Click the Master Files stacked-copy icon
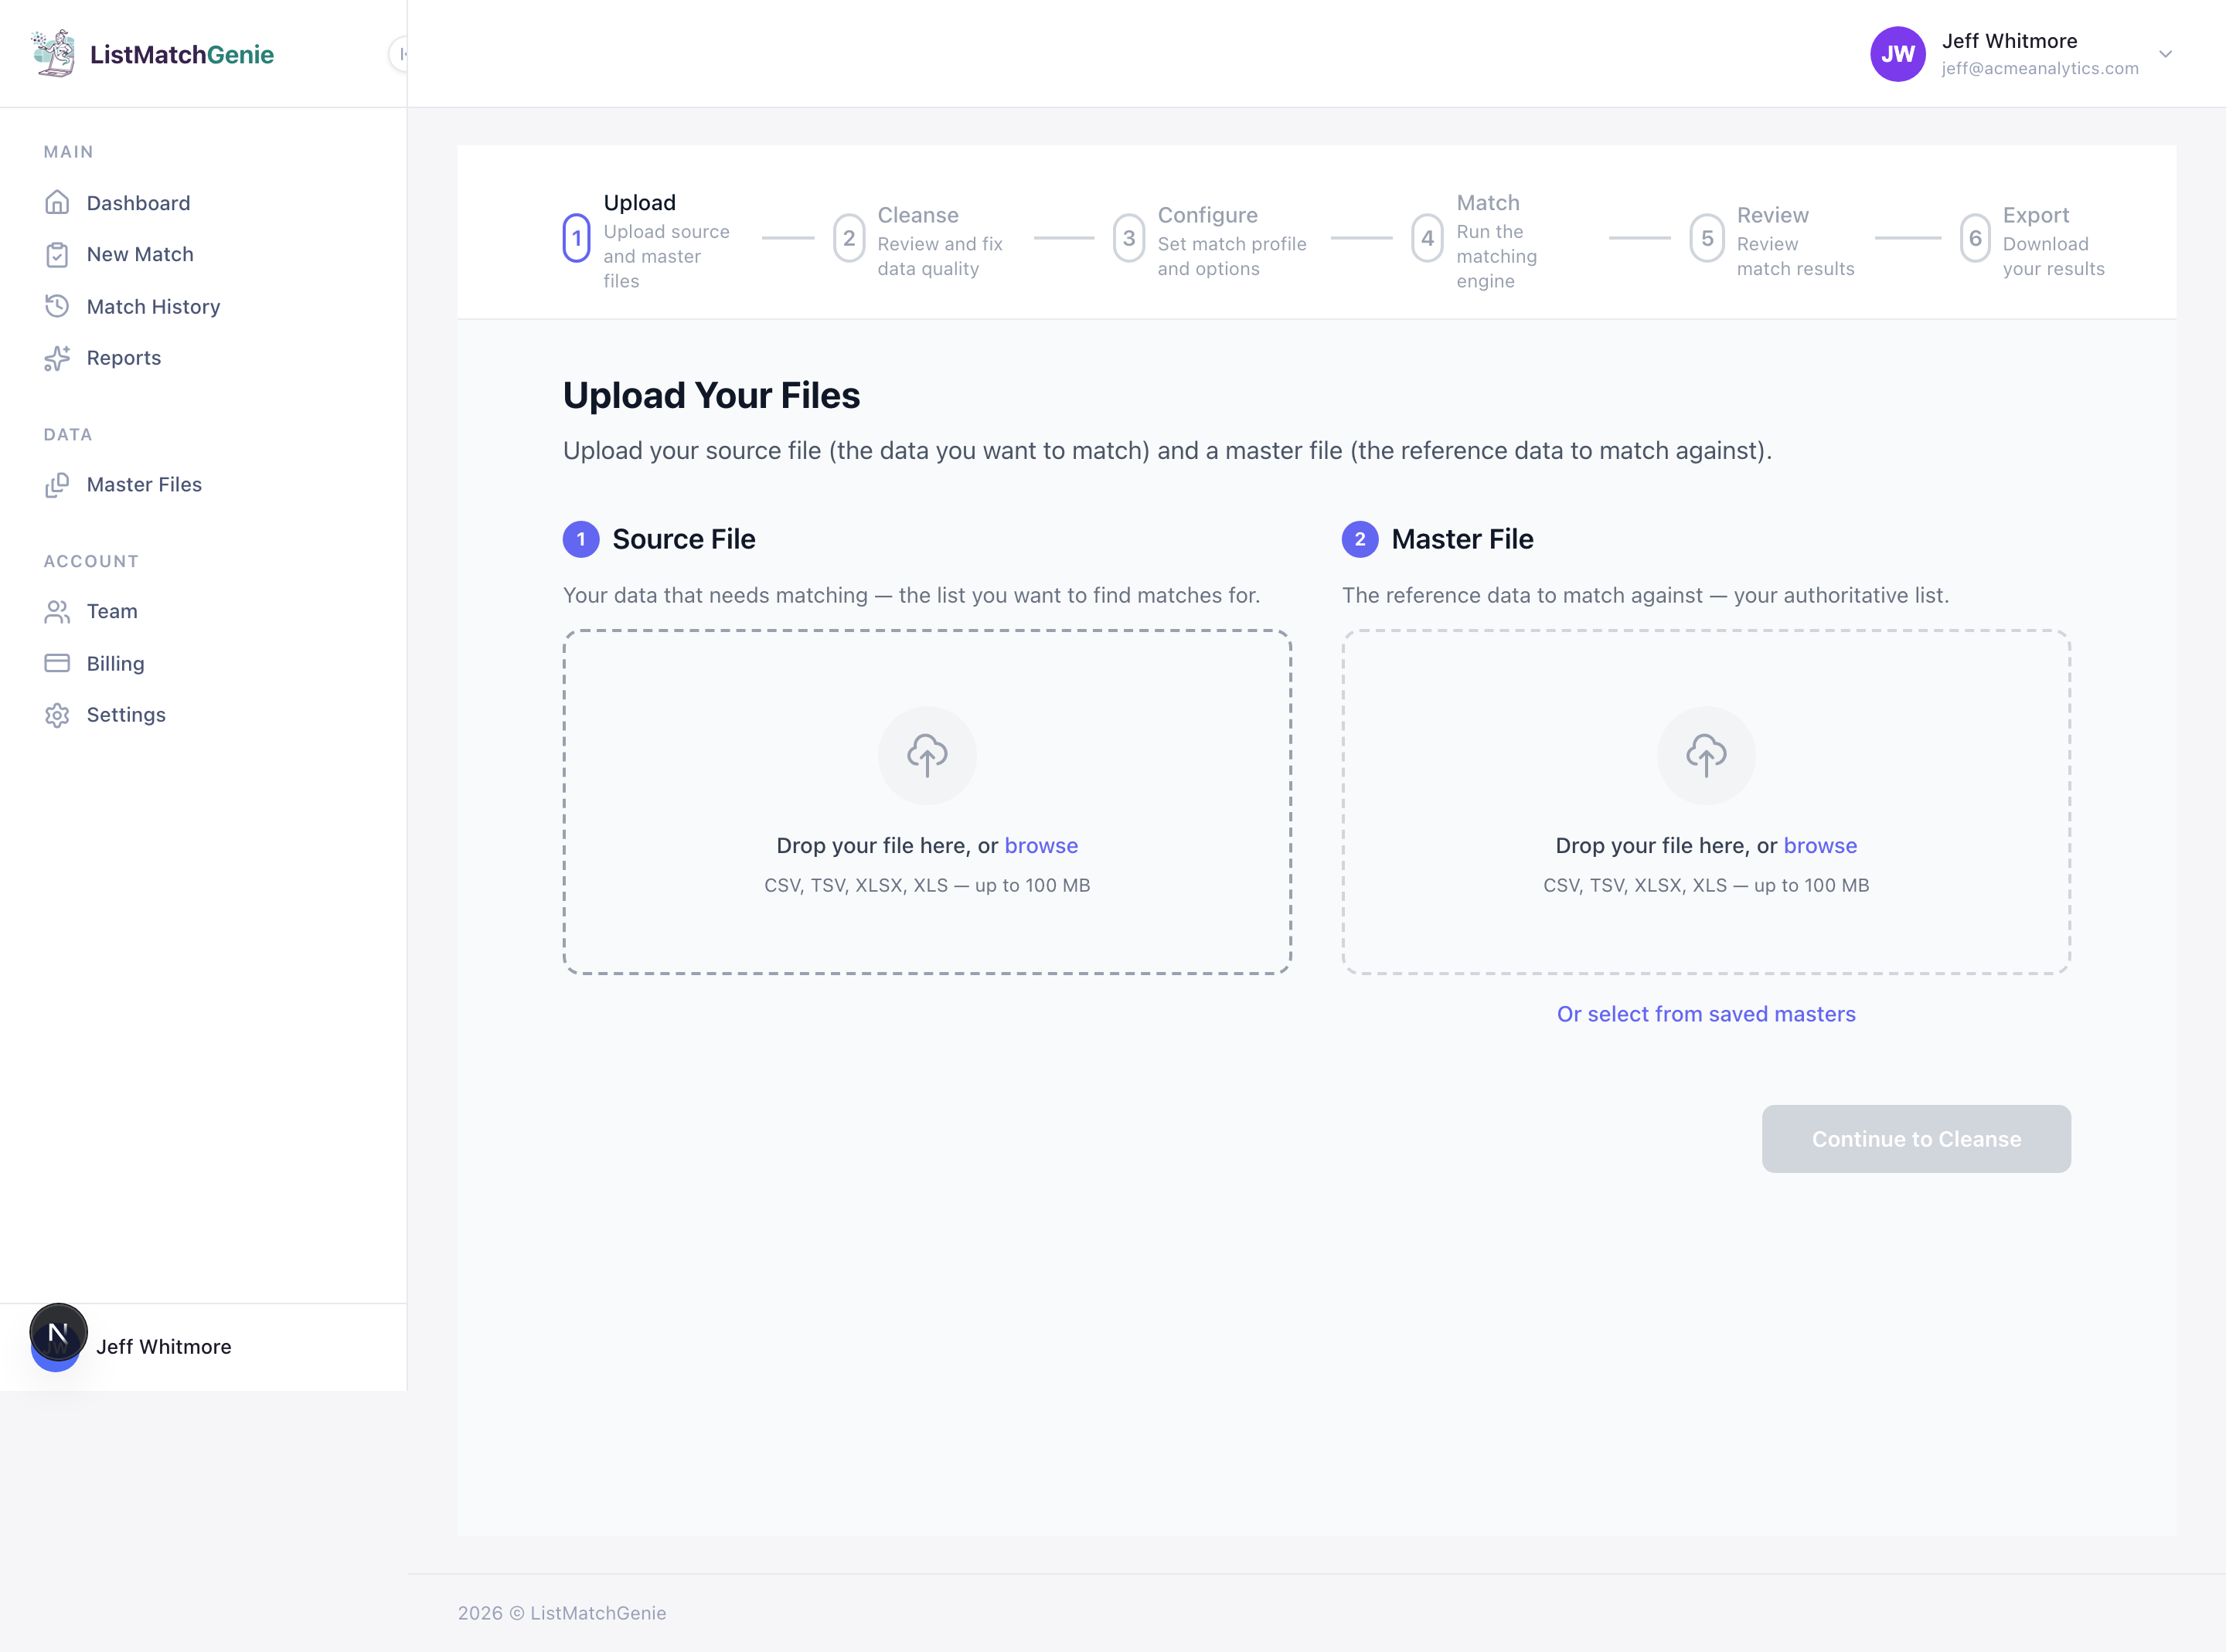 click(x=57, y=484)
